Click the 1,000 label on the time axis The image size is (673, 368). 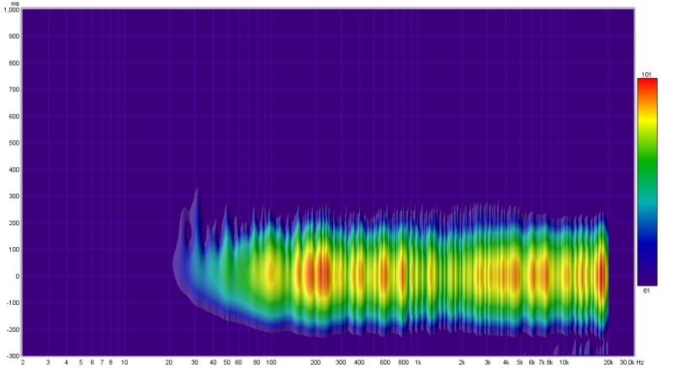click(x=12, y=10)
